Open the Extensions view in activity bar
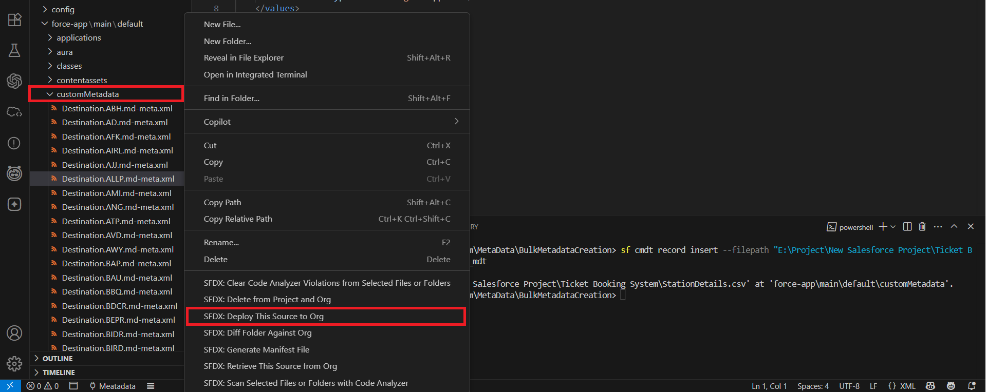This screenshot has height=392, width=987. (x=14, y=19)
